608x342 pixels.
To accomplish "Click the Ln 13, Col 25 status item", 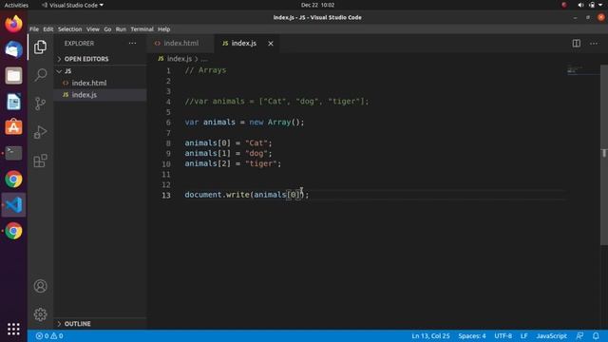I will tap(430, 335).
